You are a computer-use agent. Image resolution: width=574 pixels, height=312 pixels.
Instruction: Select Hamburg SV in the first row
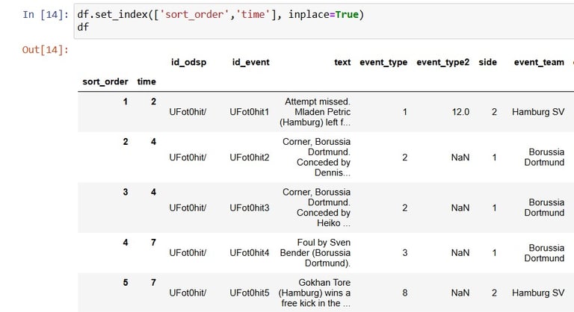tap(538, 112)
